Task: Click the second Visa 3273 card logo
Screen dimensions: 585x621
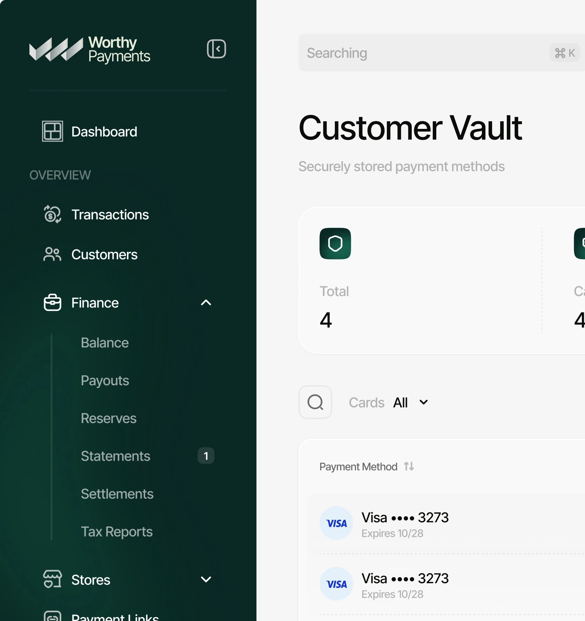Action: coord(336,584)
